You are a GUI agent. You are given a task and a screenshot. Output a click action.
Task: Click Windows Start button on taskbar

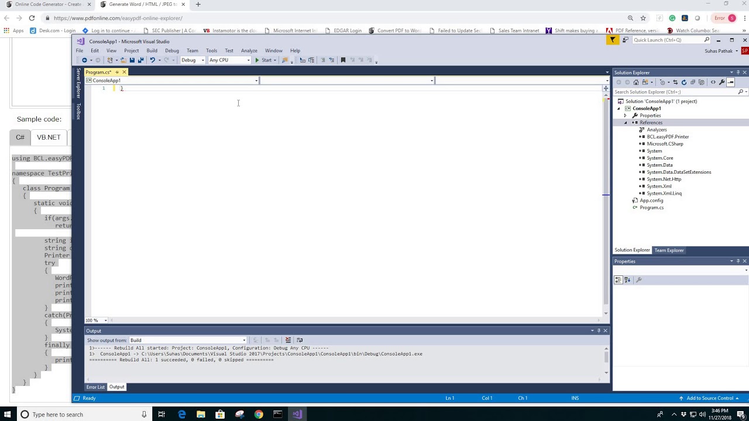8,415
